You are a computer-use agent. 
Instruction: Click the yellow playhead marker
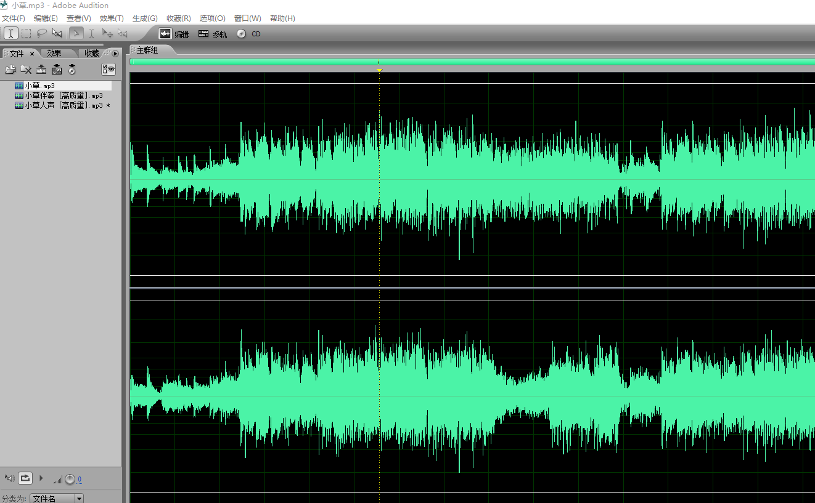379,70
